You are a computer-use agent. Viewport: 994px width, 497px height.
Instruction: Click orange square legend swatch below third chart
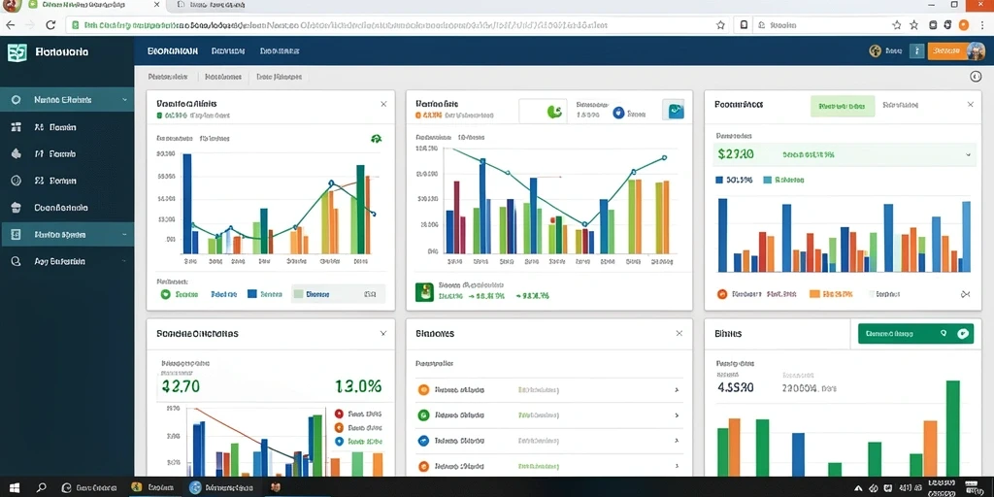814,294
